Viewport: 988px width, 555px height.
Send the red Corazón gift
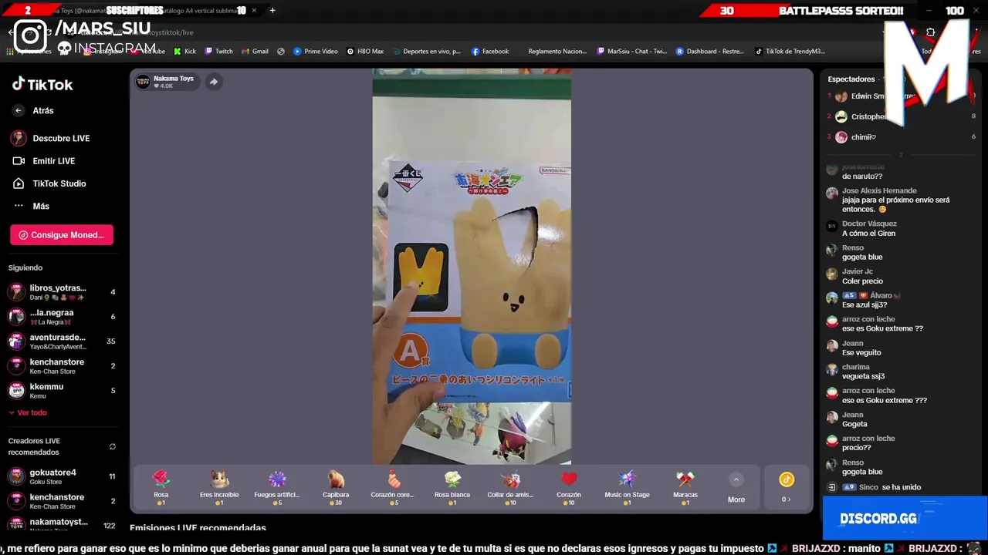pos(569,488)
